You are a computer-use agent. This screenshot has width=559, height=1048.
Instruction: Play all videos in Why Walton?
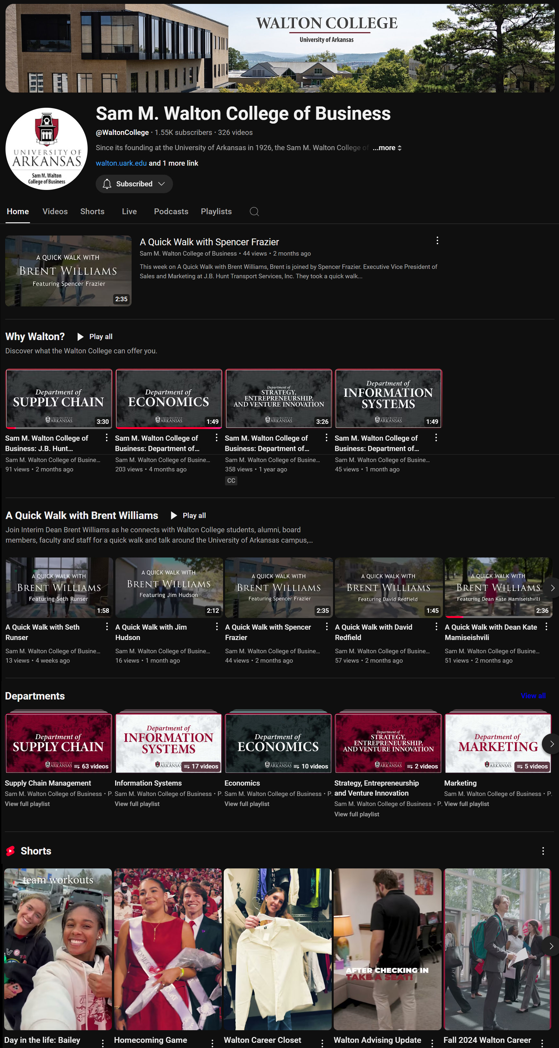click(94, 337)
